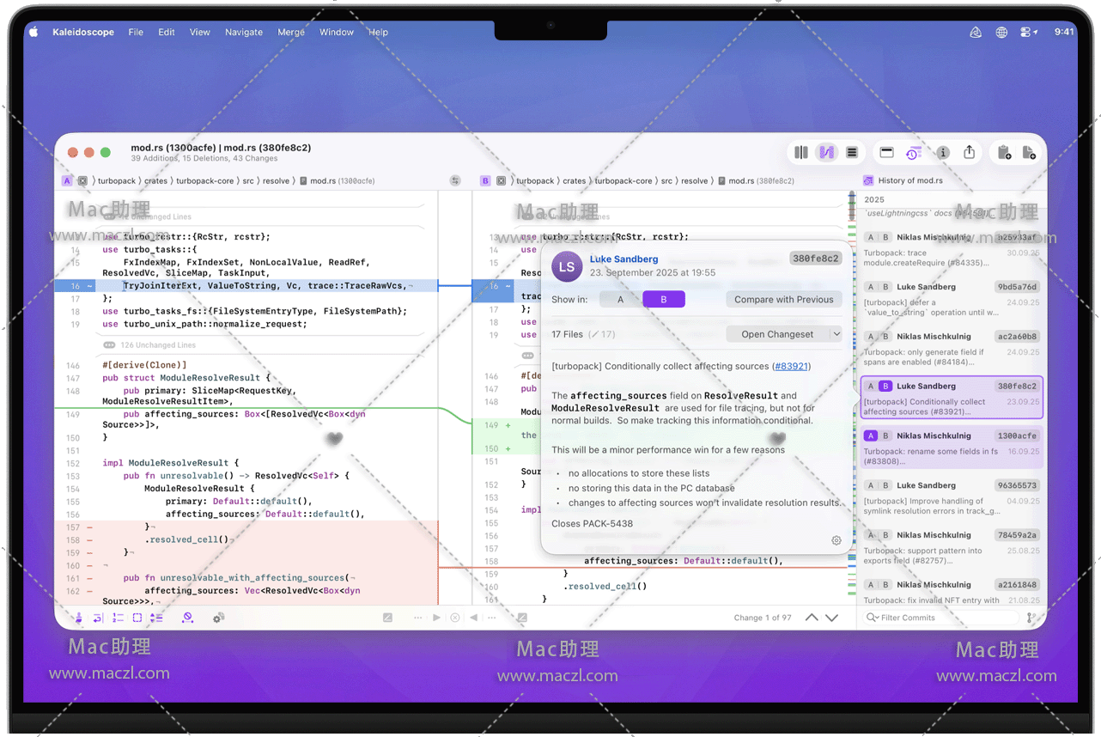1101x737 pixels.
Task: Set commit a2161848 as side A
Action: 871,585
